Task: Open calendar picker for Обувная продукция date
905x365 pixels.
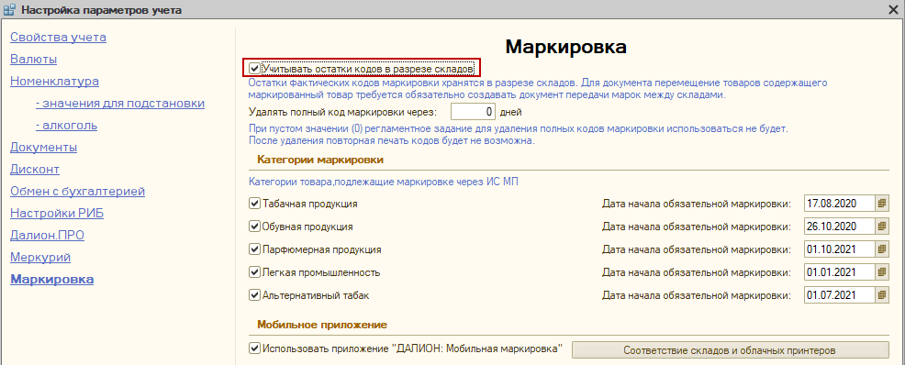Action: 881,227
